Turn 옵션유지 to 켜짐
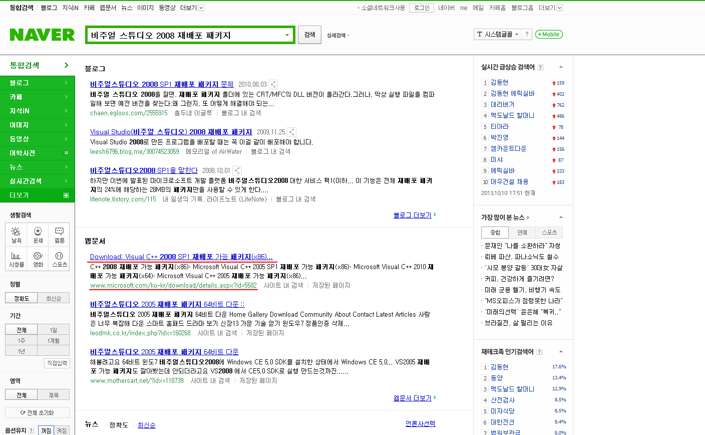The height and width of the screenshot is (435, 705). coord(62,430)
